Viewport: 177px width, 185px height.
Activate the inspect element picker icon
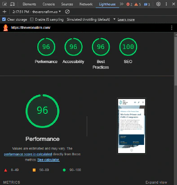click(4, 4)
